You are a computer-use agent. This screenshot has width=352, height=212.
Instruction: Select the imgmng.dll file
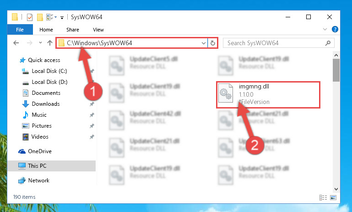click(x=268, y=95)
